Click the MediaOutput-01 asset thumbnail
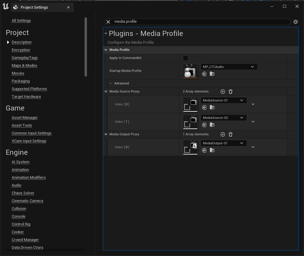 (190, 147)
